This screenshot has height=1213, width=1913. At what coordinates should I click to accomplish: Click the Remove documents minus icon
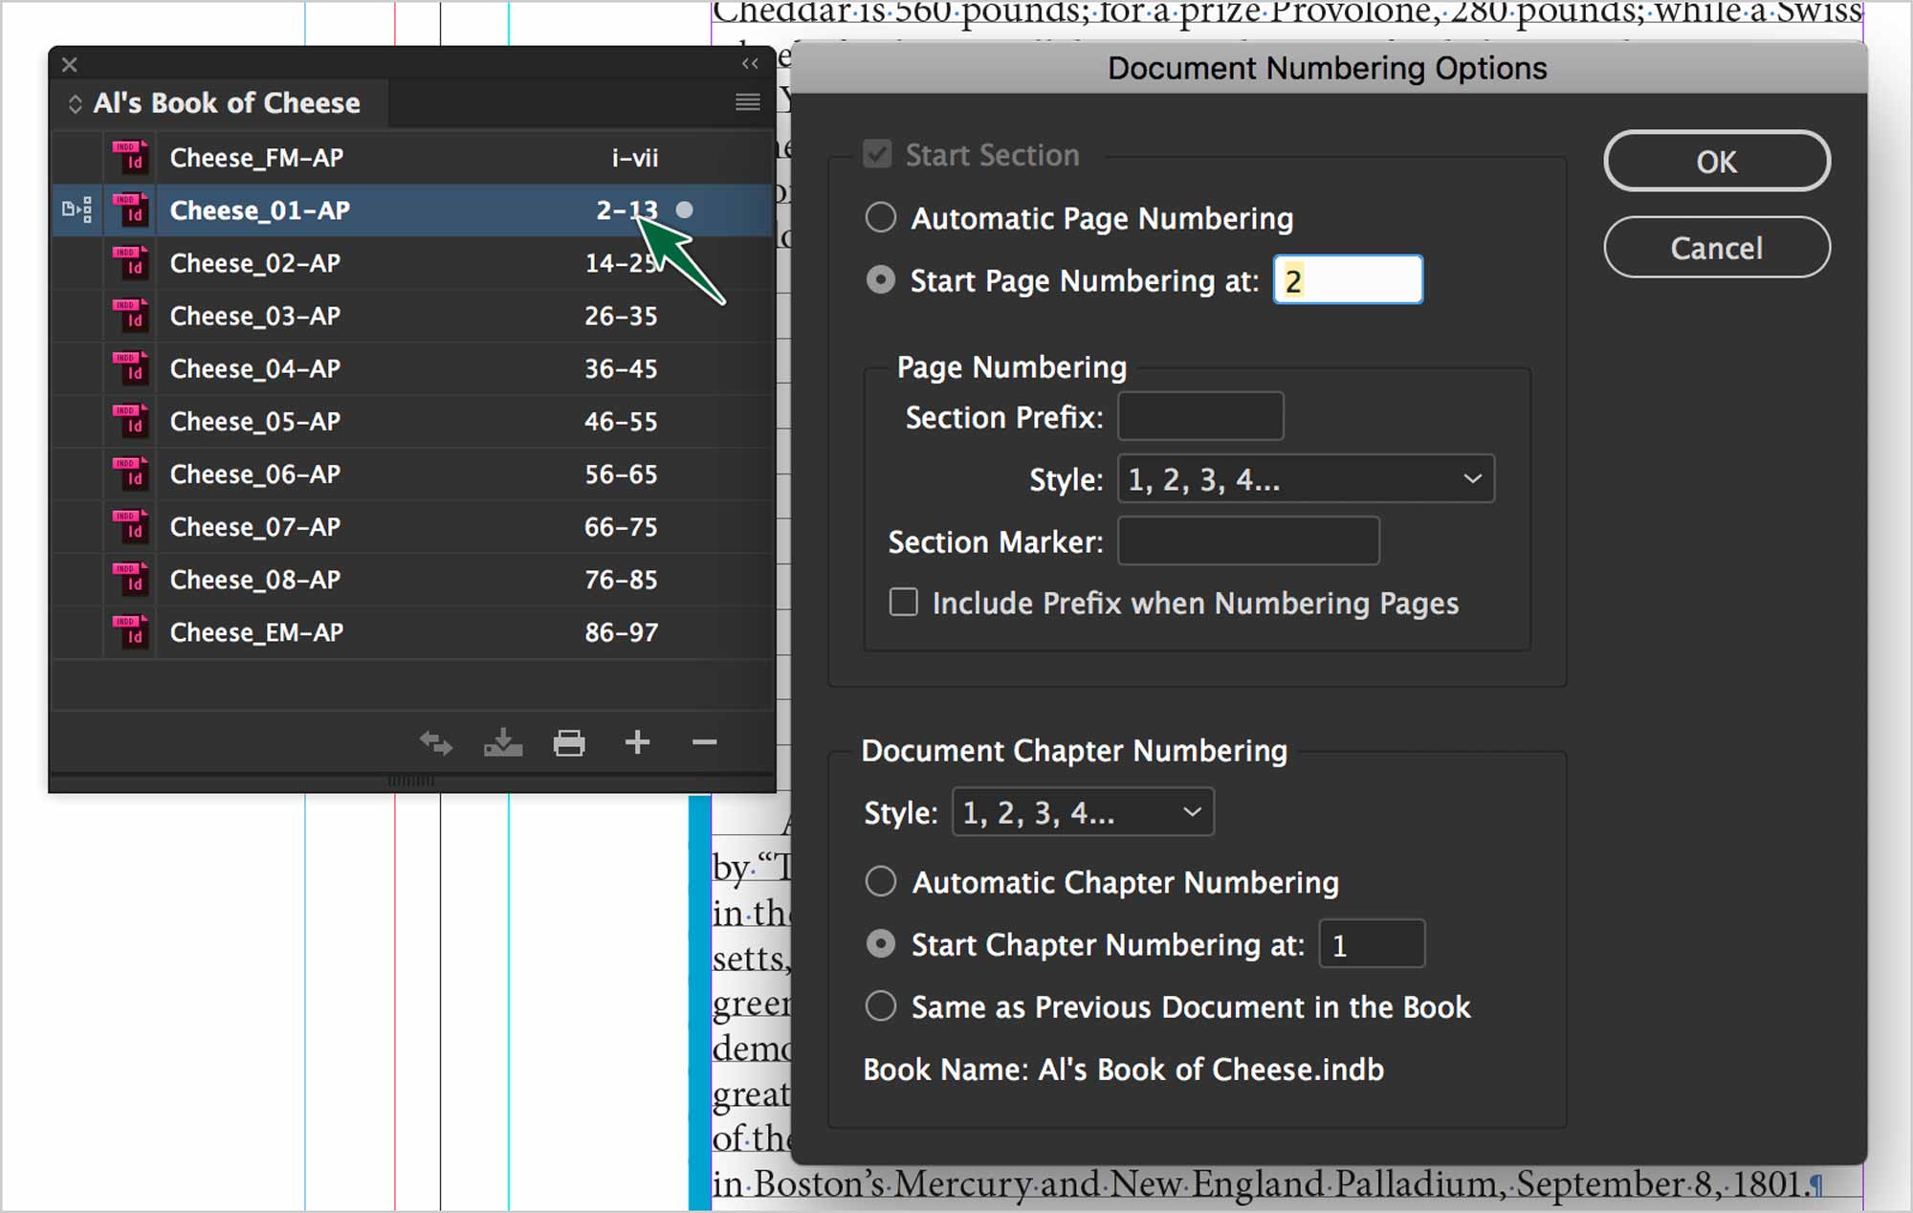705,742
